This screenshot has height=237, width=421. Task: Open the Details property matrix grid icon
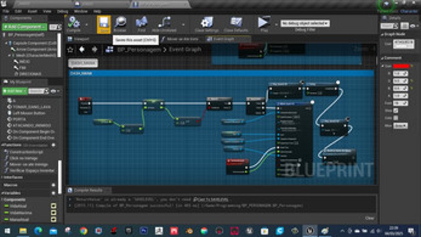(x=404, y=26)
